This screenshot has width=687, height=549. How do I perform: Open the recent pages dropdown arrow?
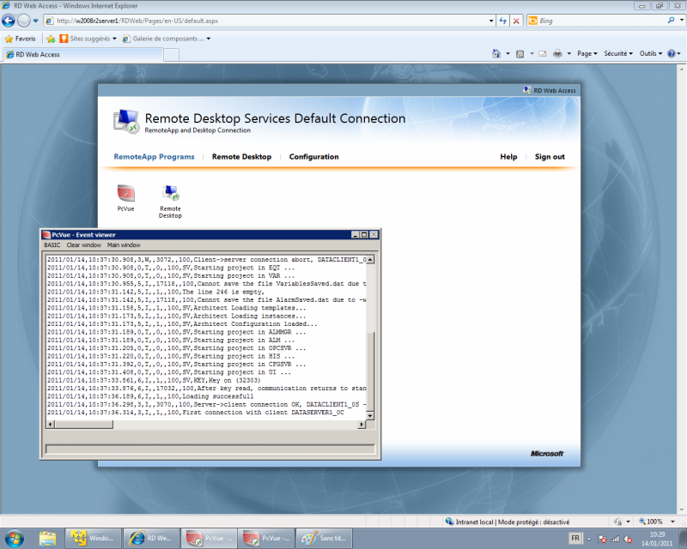(x=35, y=21)
